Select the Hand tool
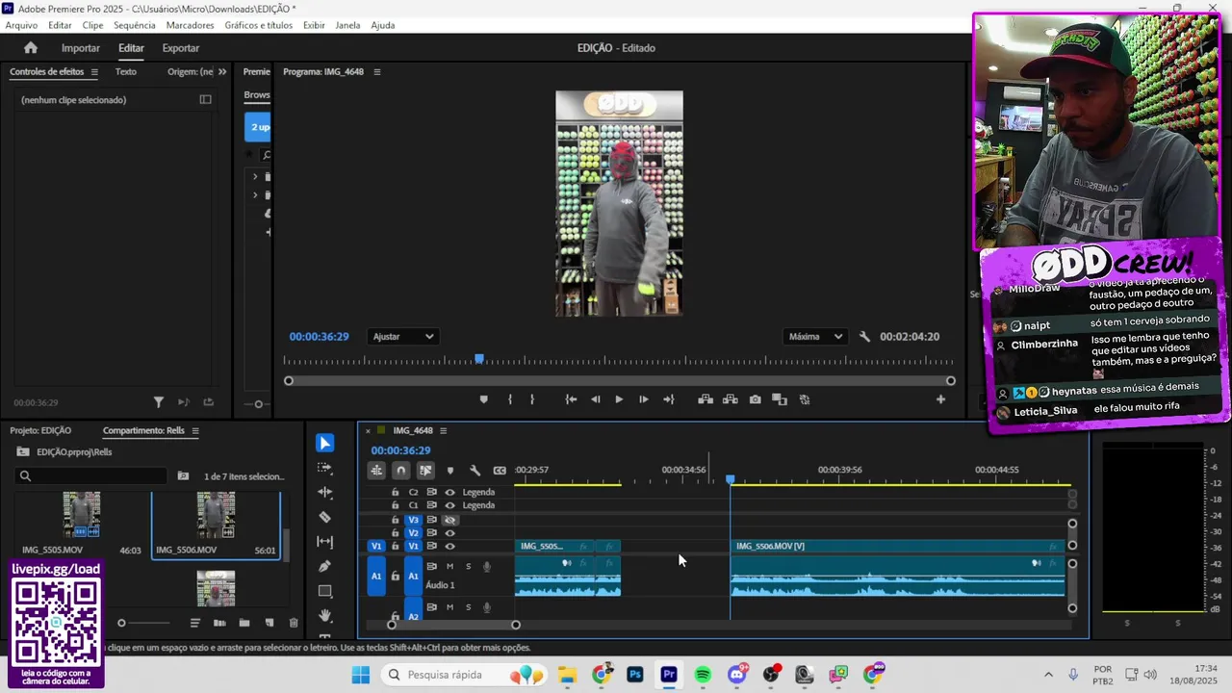 click(x=325, y=616)
